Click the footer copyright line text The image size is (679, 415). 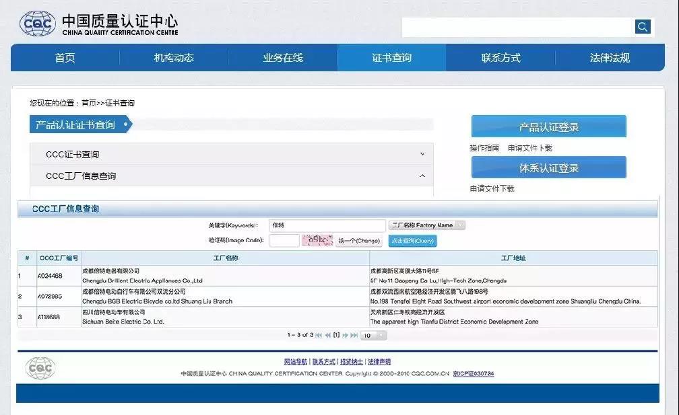(315, 373)
